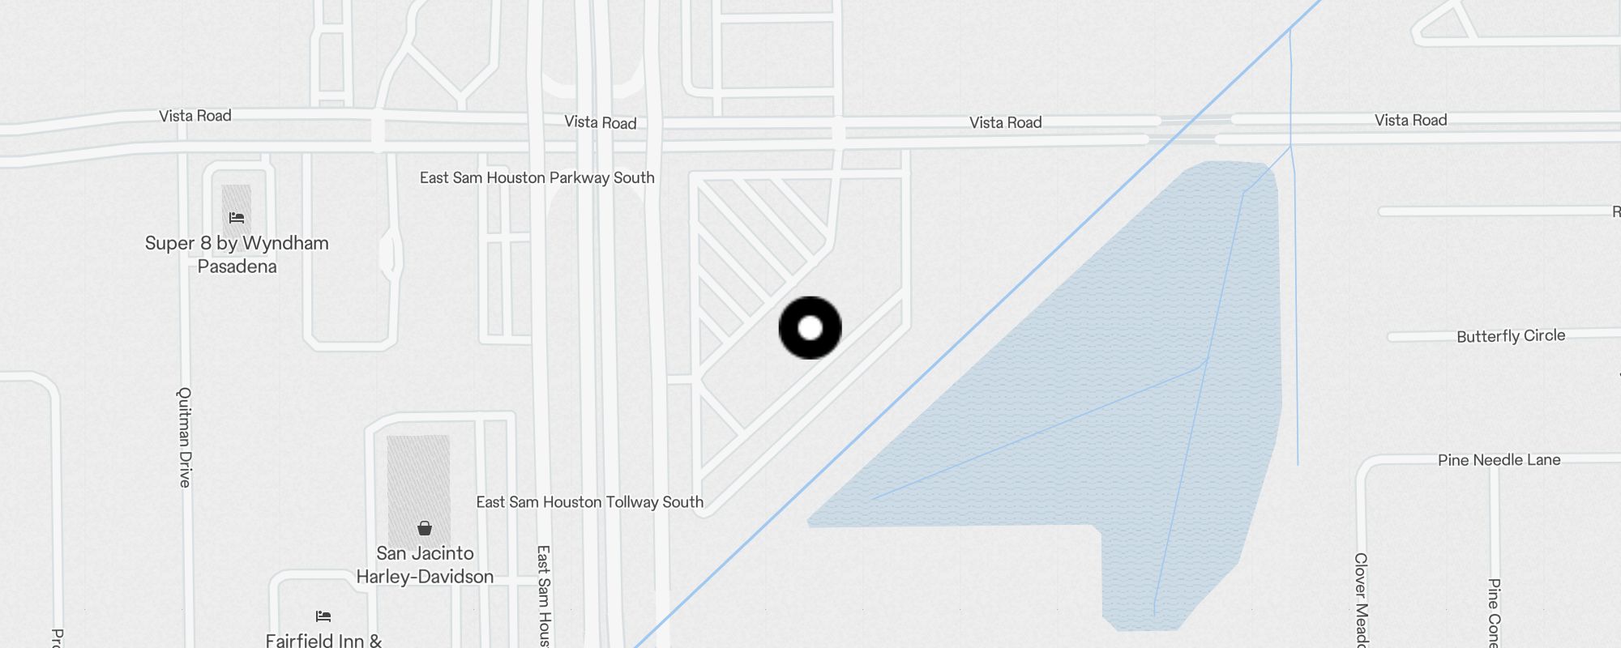The height and width of the screenshot is (648, 1621).
Task: Click the Harley-Davidson shopping basket icon
Action: (425, 528)
